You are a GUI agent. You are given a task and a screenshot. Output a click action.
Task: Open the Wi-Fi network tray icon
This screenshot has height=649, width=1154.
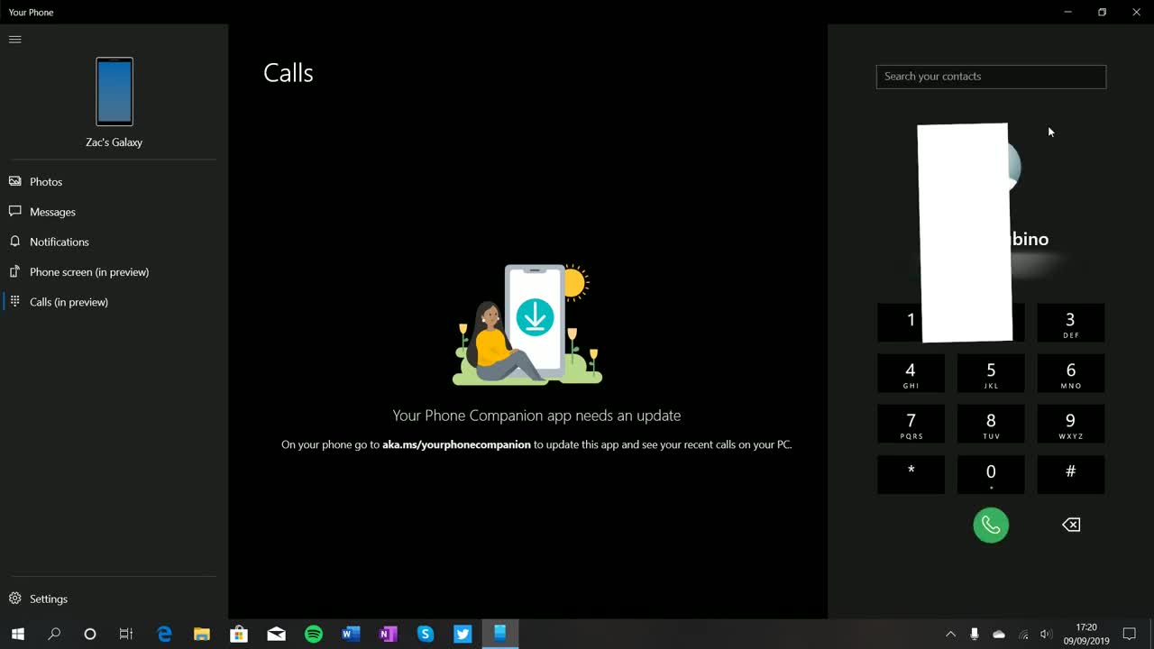coord(1022,634)
